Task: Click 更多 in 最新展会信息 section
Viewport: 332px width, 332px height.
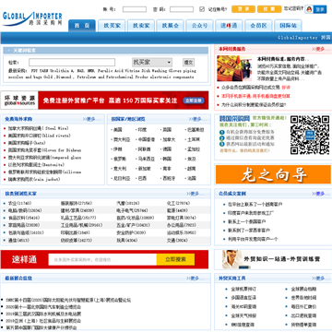Action: [x=195, y=279]
